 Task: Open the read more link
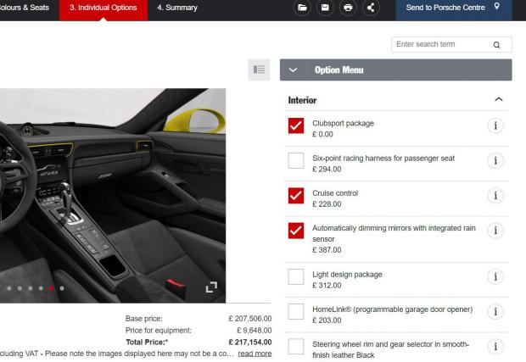point(255,354)
